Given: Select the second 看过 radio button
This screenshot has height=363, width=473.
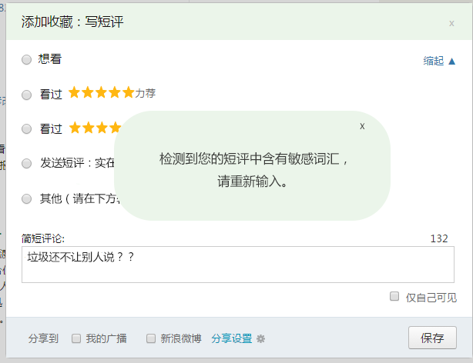Looking at the screenshot, I should (x=27, y=129).
